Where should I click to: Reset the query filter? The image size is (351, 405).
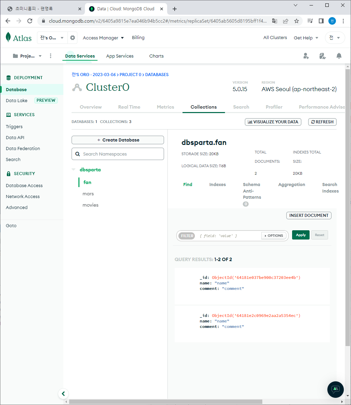click(x=319, y=235)
